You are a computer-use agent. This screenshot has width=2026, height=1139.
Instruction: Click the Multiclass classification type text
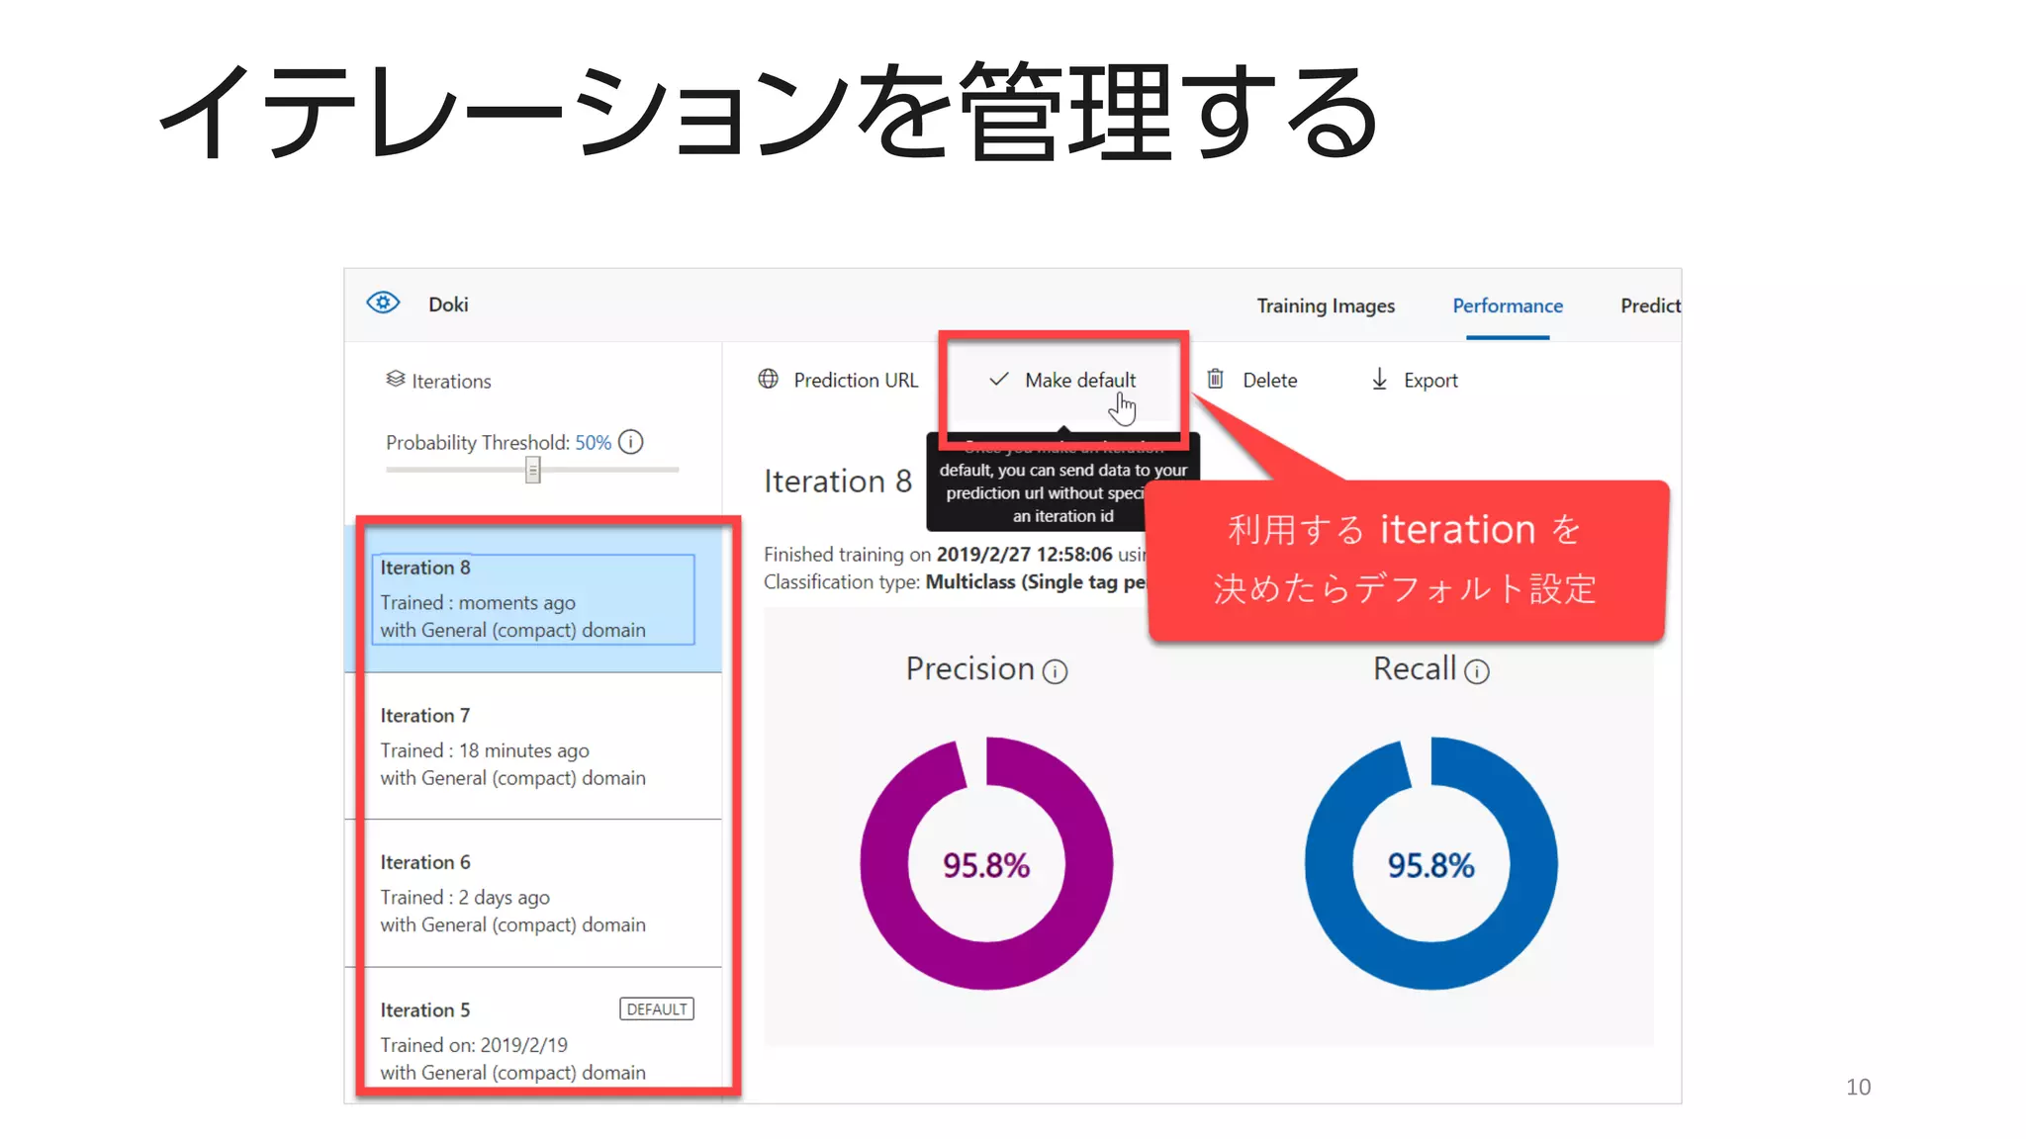click(1035, 582)
